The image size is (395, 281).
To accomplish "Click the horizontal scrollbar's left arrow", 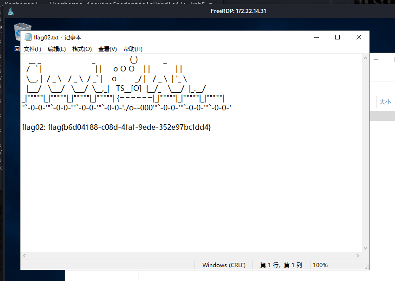I will [24, 255].
